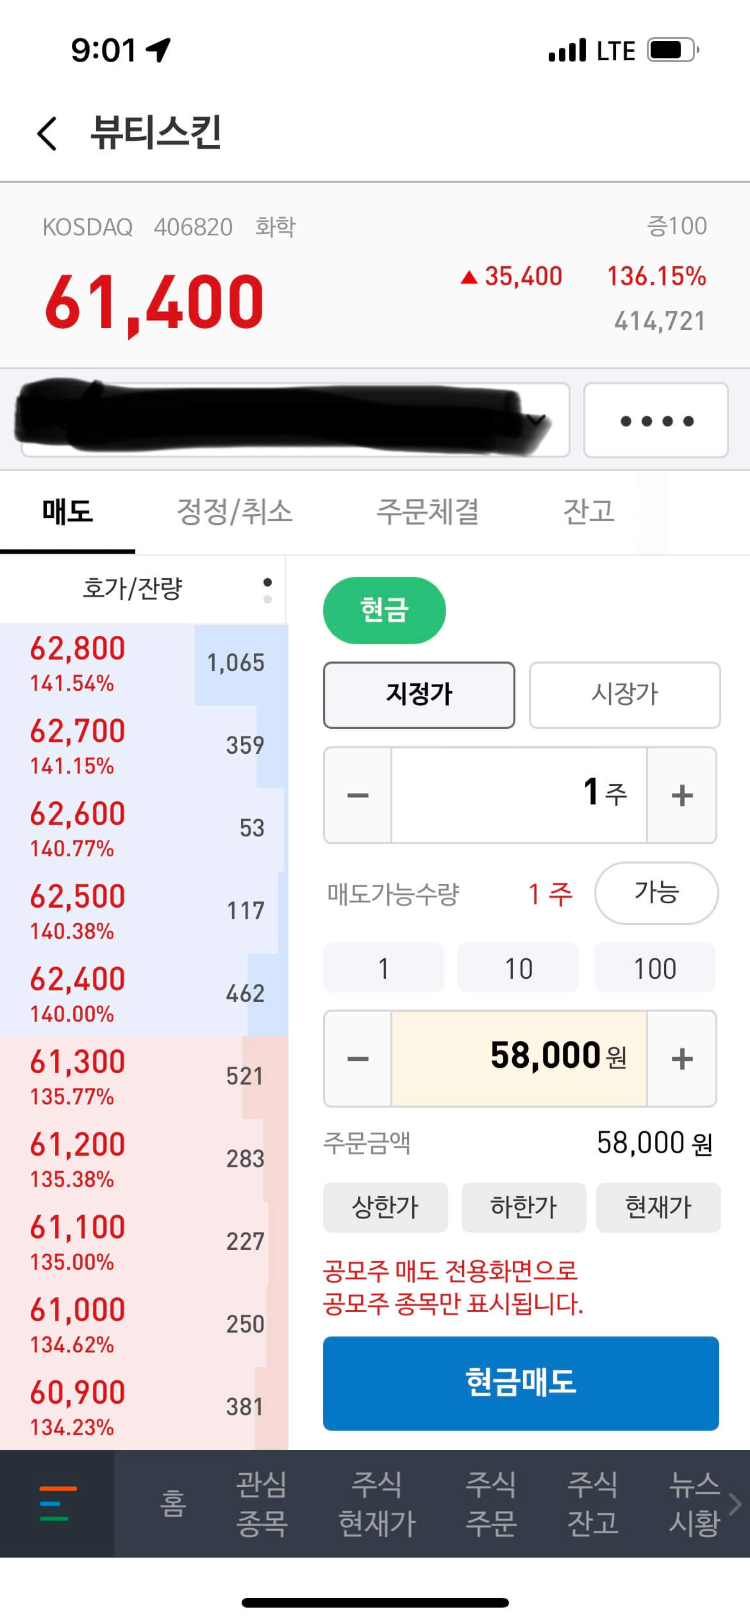Viewport: 750px width, 1623px height.
Task: Increase the 58,000원 price with plus
Action: [682, 1059]
